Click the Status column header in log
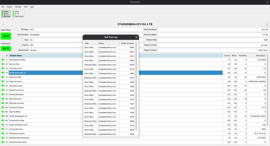The width and height of the screenshot is (270, 146). pyautogui.click(x=109, y=43)
